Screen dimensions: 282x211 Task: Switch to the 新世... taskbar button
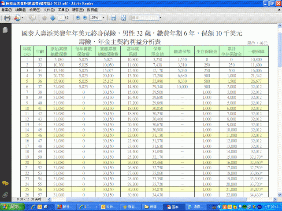(65, 207)
